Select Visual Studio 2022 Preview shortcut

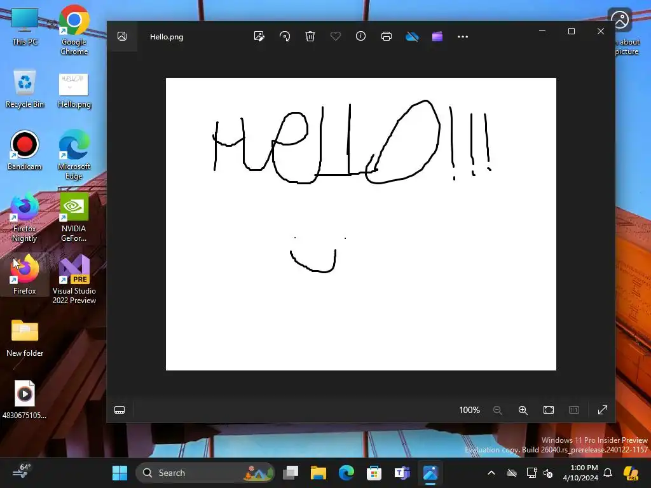click(x=74, y=280)
